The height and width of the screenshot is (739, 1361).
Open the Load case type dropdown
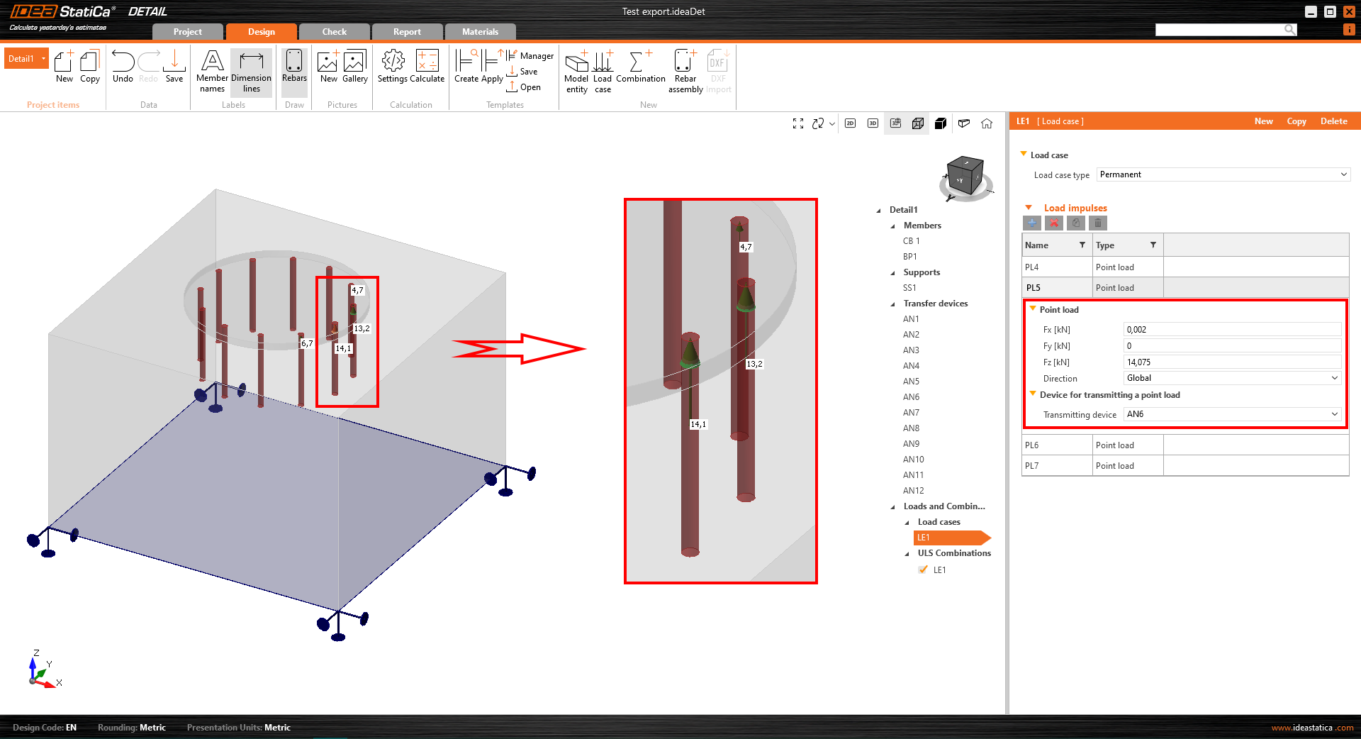pyautogui.click(x=1223, y=174)
